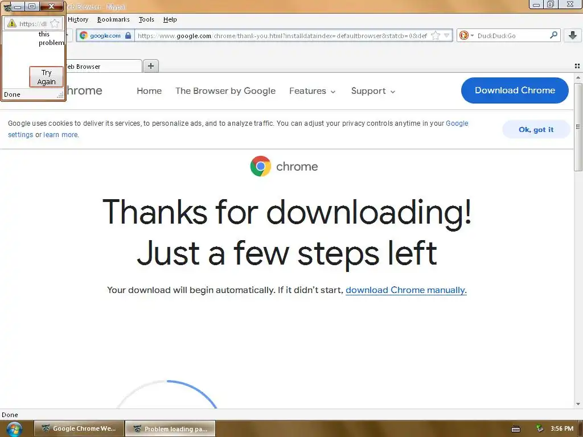Open the learn more link

tap(60, 134)
